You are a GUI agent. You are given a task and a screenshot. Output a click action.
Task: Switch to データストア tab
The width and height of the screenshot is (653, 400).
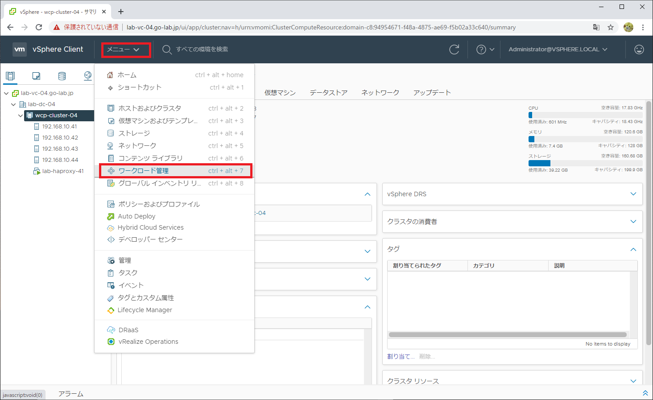pos(329,93)
